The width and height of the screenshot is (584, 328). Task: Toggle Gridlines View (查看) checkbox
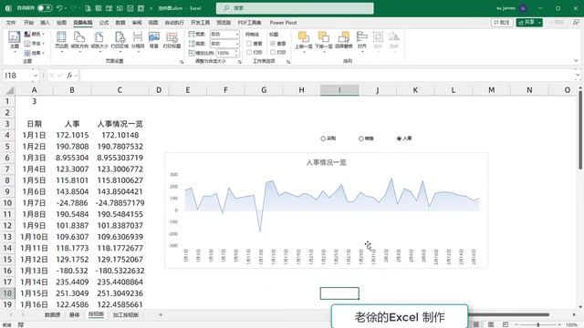(x=249, y=44)
